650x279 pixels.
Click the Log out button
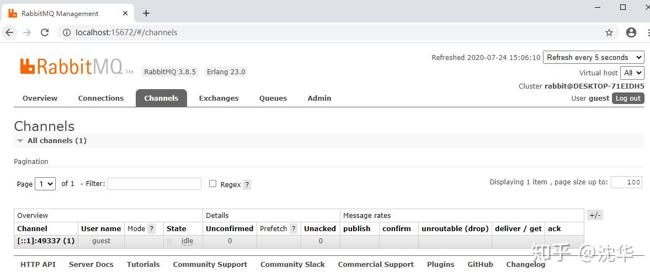point(628,98)
